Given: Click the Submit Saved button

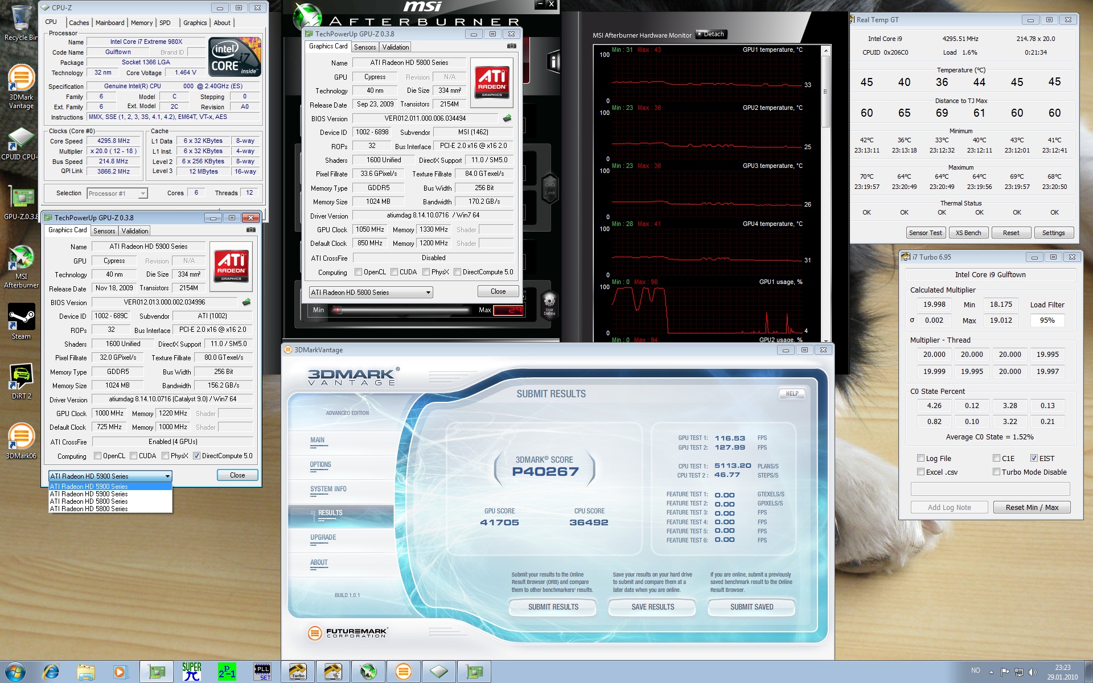Looking at the screenshot, I should (x=751, y=607).
